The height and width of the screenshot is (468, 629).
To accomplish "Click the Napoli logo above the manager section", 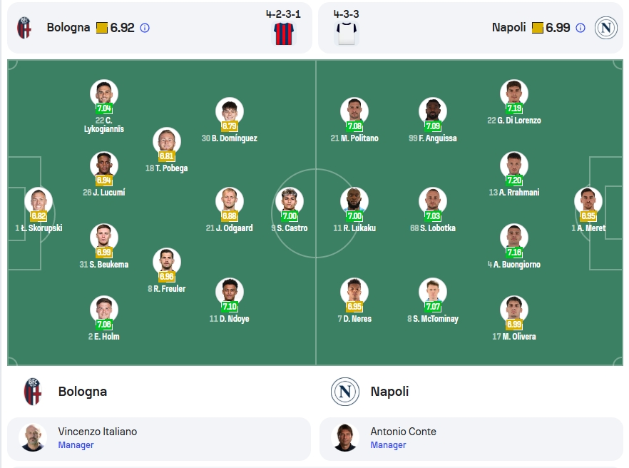I will tap(344, 392).
